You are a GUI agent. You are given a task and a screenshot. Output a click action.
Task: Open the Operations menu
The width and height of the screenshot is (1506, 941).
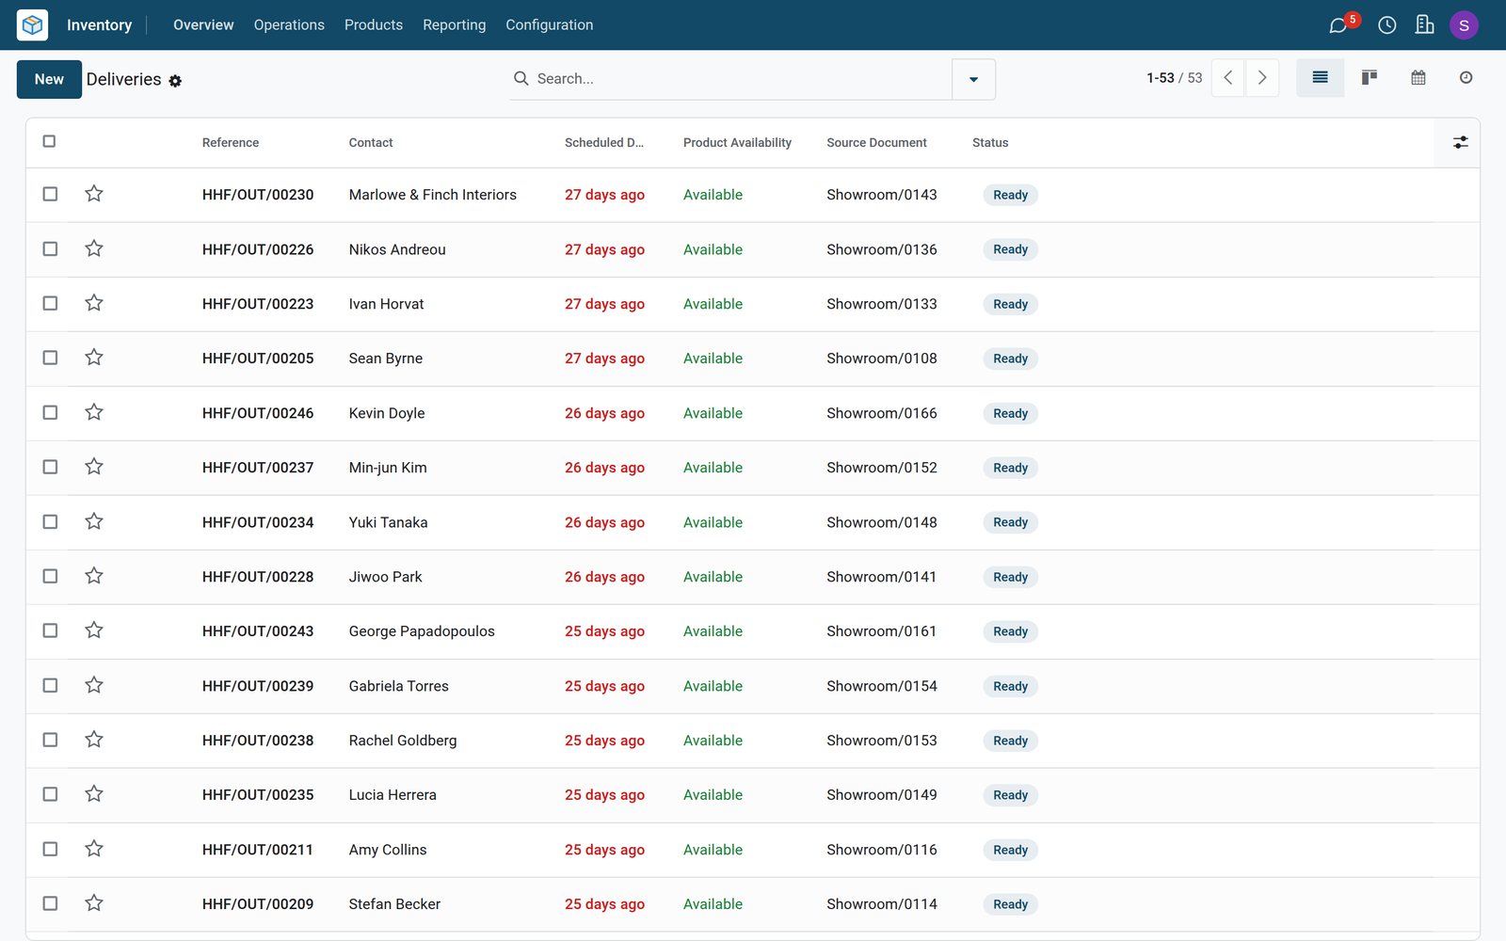click(289, 24)
